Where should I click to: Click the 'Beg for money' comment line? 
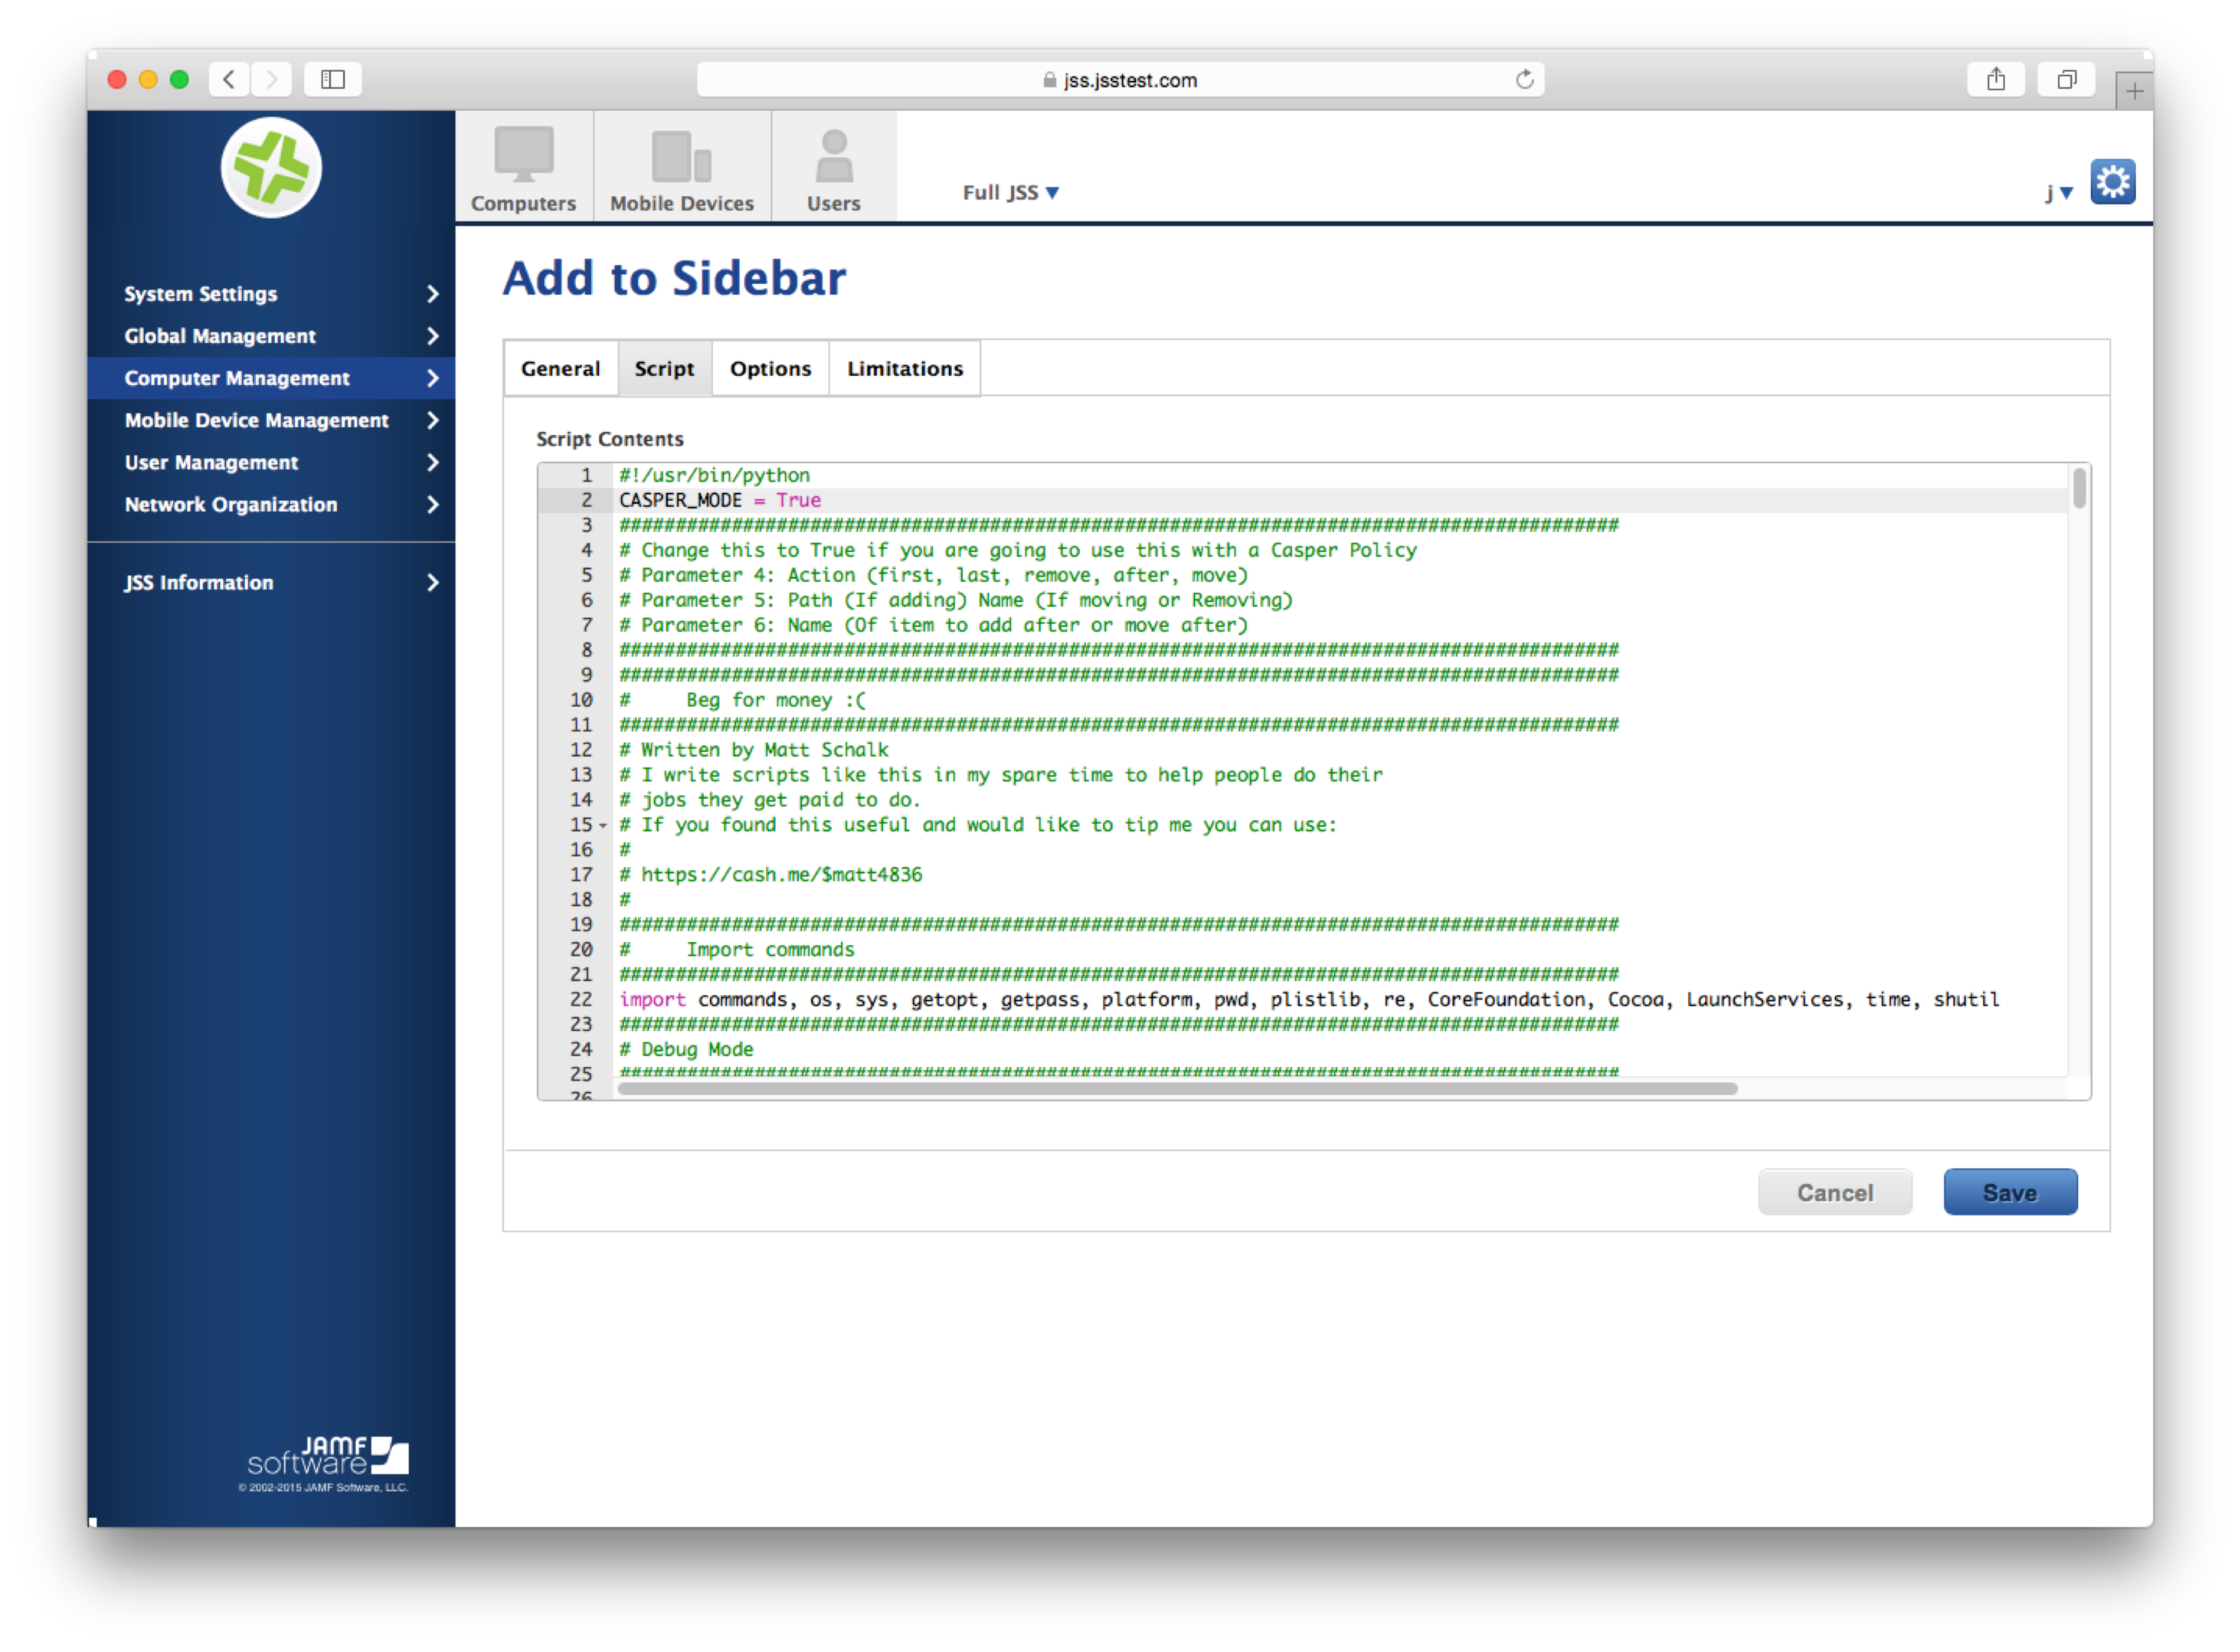pyautogui.click(x=743, y=700)
